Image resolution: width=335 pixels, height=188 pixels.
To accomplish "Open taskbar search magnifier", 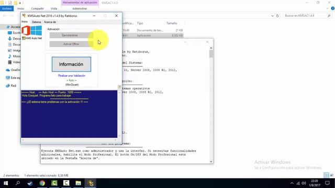I will tap(18, 183).
